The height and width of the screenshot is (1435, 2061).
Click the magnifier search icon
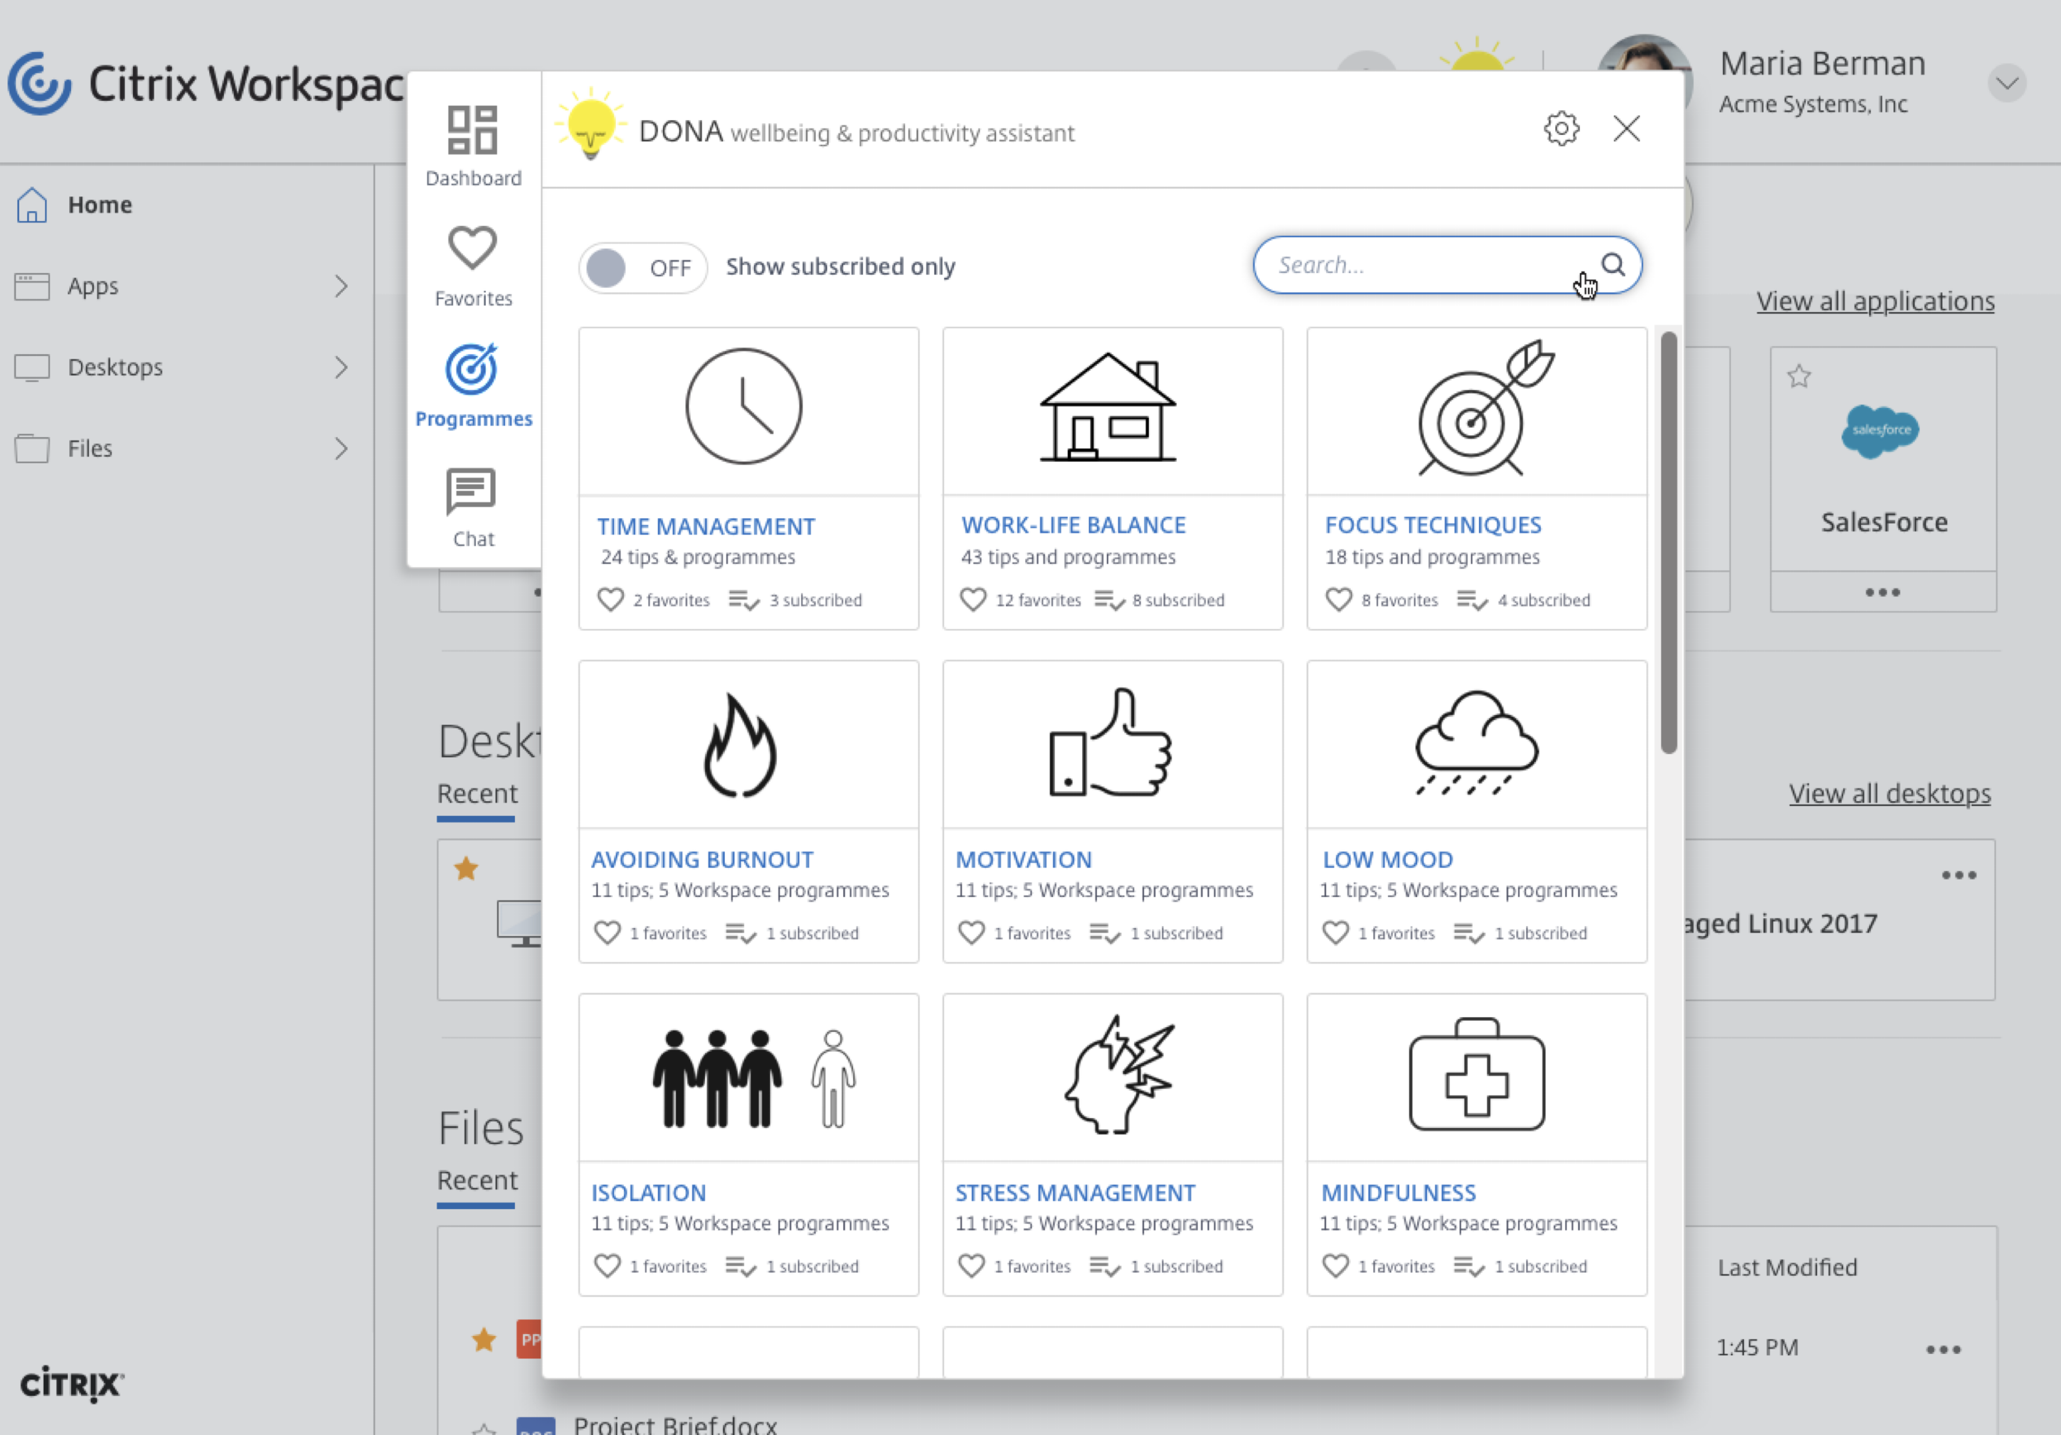click(1613, 264)
